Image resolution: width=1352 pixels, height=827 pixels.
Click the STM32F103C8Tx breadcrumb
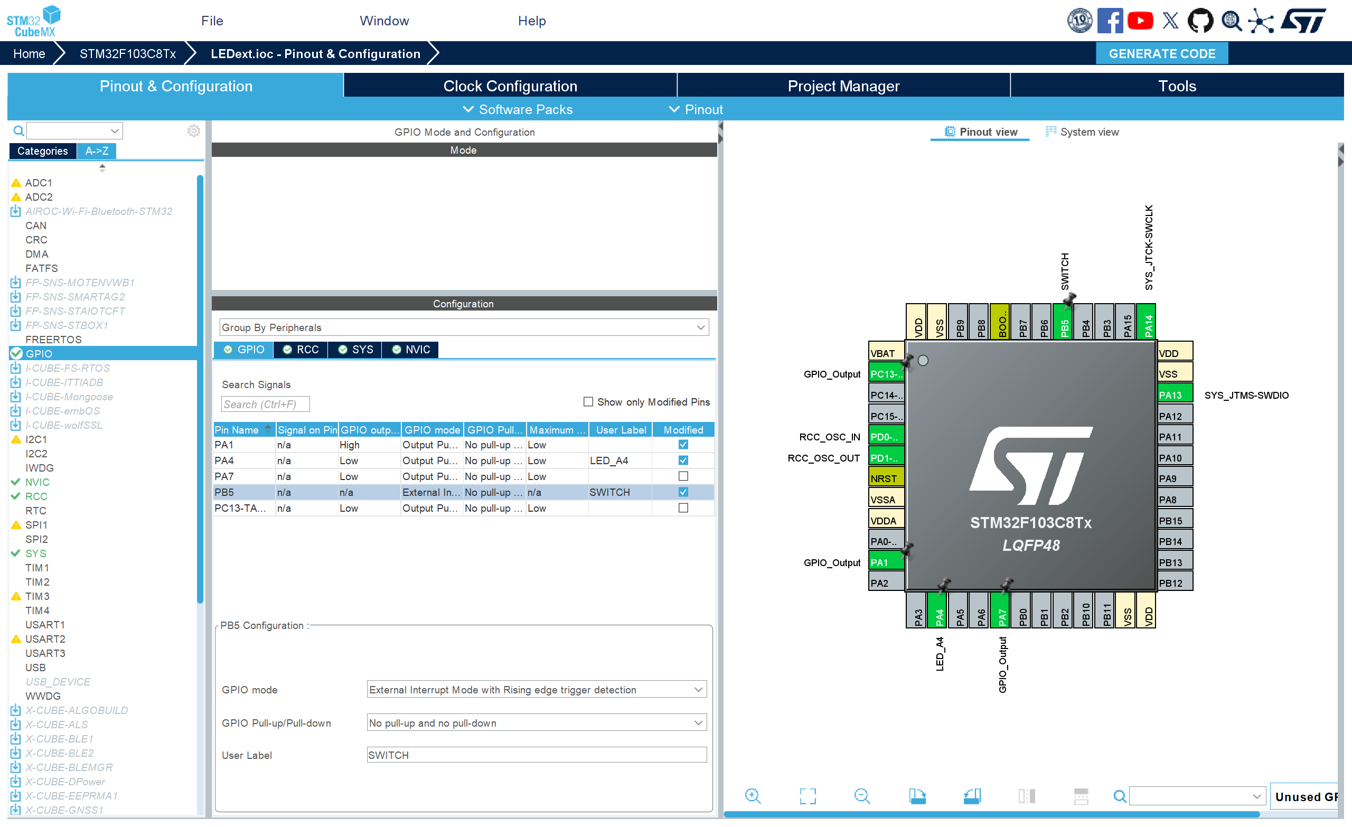point(128,54)
